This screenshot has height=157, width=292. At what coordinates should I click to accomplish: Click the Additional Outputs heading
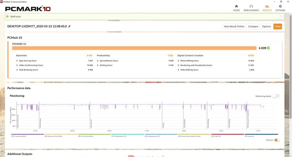point(20,154)
